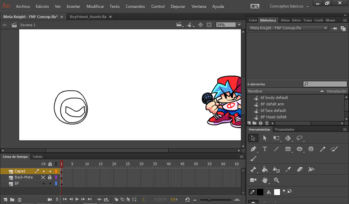349x204 pixels.
Task: Select the Free Transform tool
Action: (x=276, y=138)
